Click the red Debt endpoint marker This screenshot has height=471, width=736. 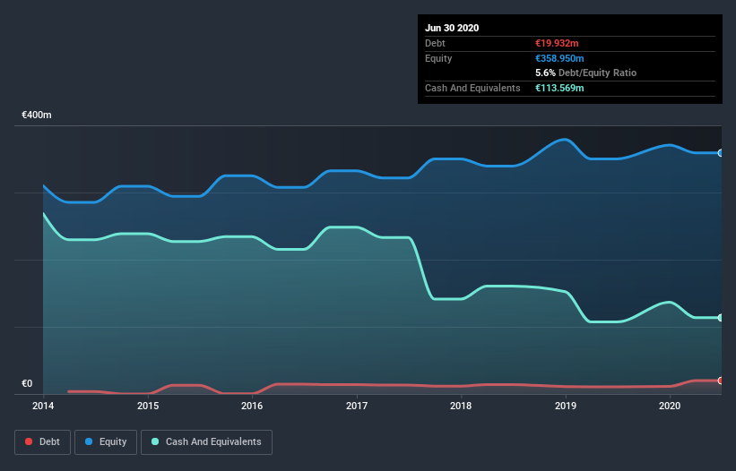[x=721, y=381]
